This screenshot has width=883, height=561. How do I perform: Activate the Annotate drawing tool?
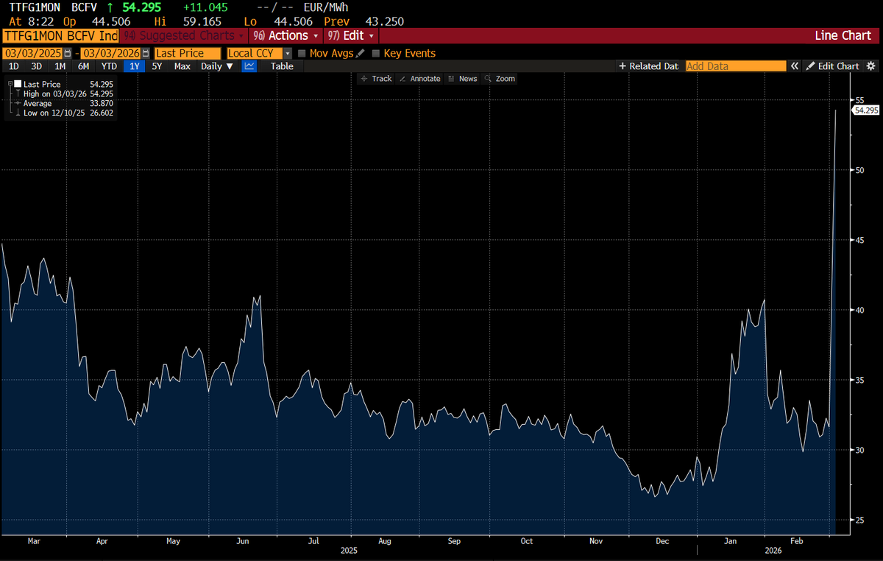pyautogui.click(x=419, y=79)
